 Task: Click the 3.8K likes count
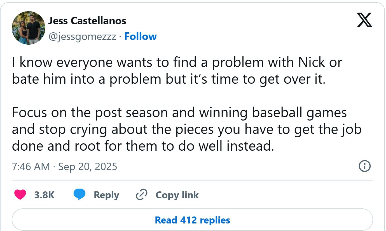(44, 195)
